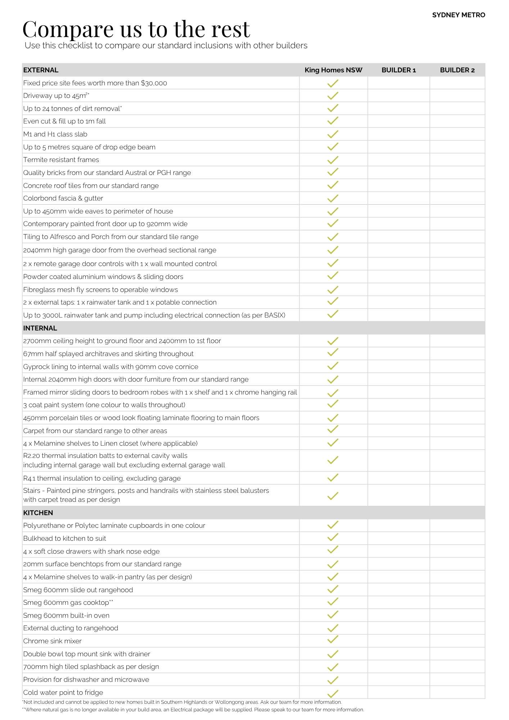Click the tick for Fixed price site fees
The width and height of the screenshot is (509, 720).
[x=333, y=83]
